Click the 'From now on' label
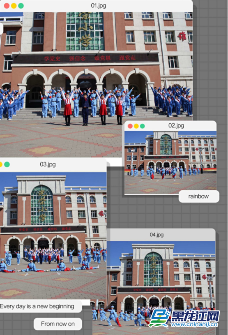 point(58,324)
